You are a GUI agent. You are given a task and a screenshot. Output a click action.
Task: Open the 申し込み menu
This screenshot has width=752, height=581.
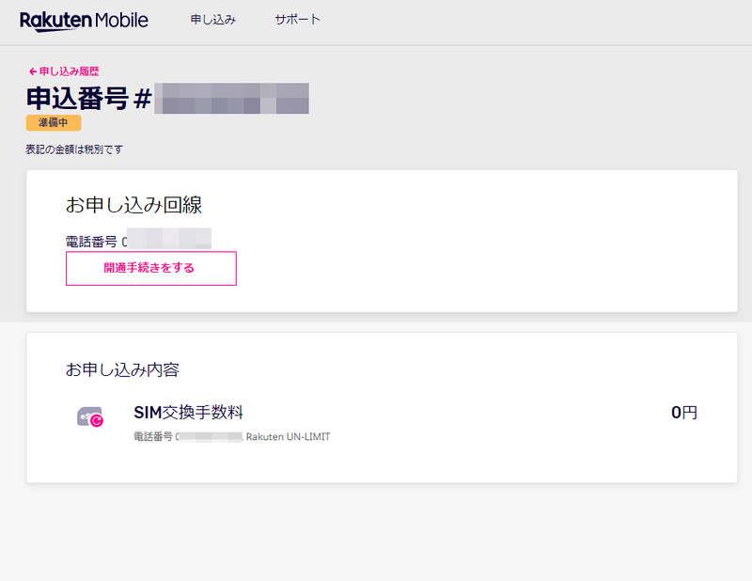pos(213,20)
